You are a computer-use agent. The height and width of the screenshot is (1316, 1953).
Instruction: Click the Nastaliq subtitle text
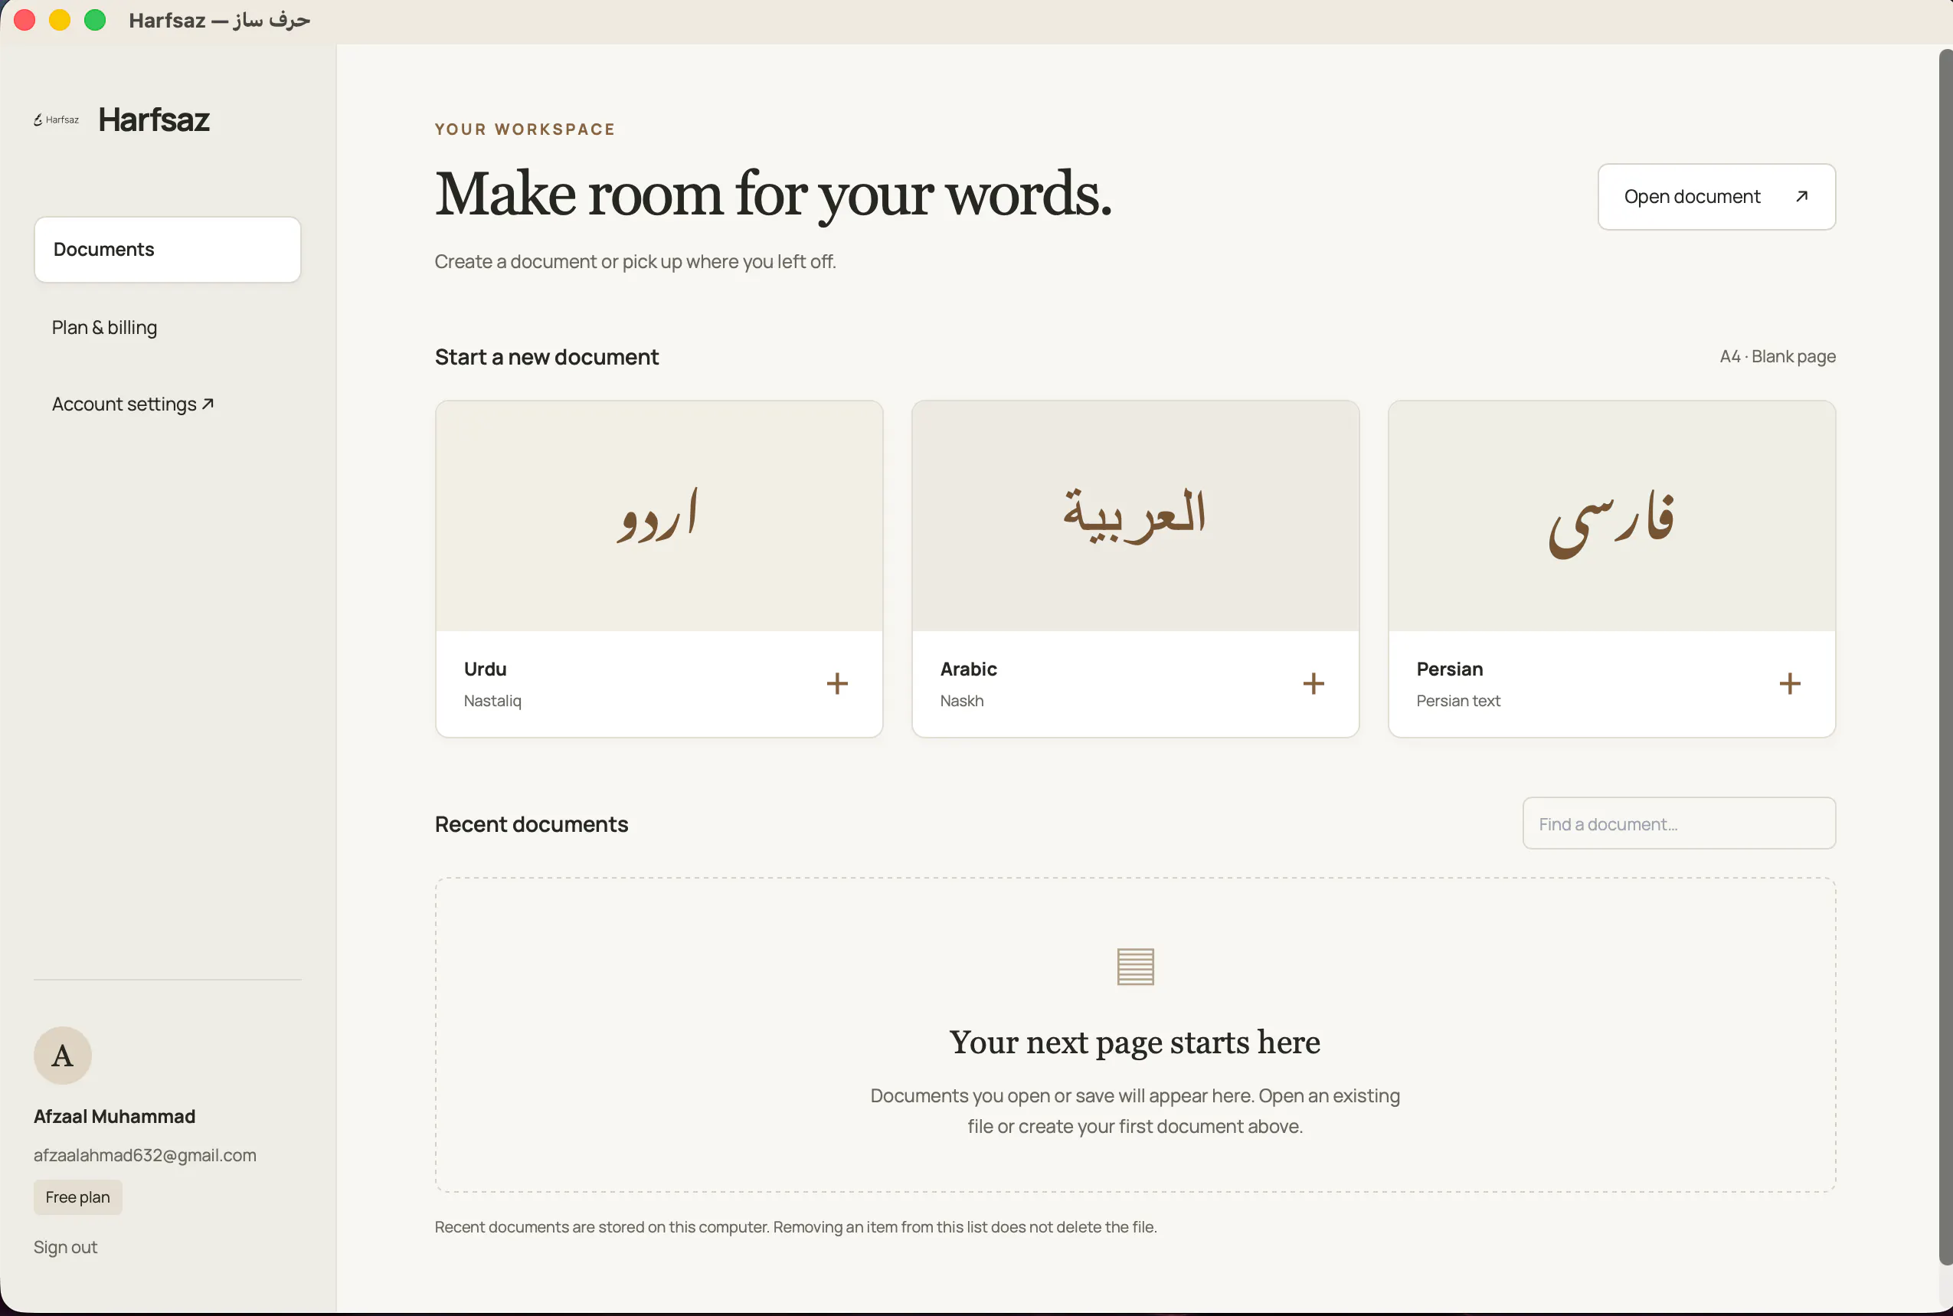pyautogui.click(x=492, y=701)
